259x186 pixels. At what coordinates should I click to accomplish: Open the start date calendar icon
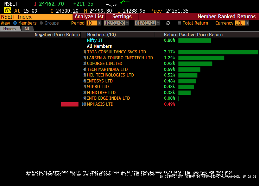pyautogui.click(x=128, y=23)
